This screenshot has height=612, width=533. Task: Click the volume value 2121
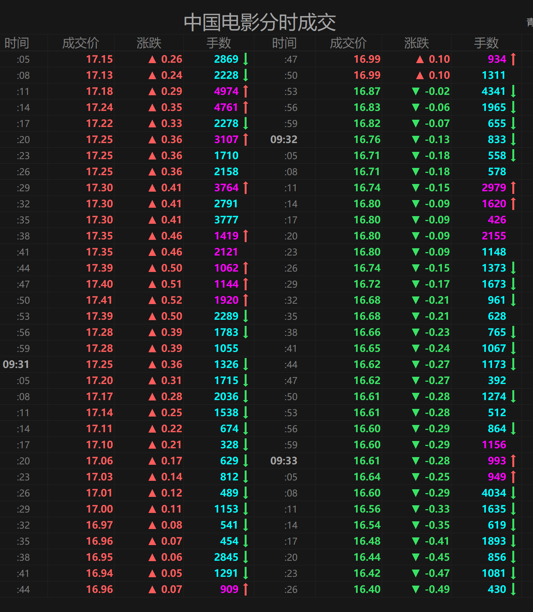coord(226,252)
